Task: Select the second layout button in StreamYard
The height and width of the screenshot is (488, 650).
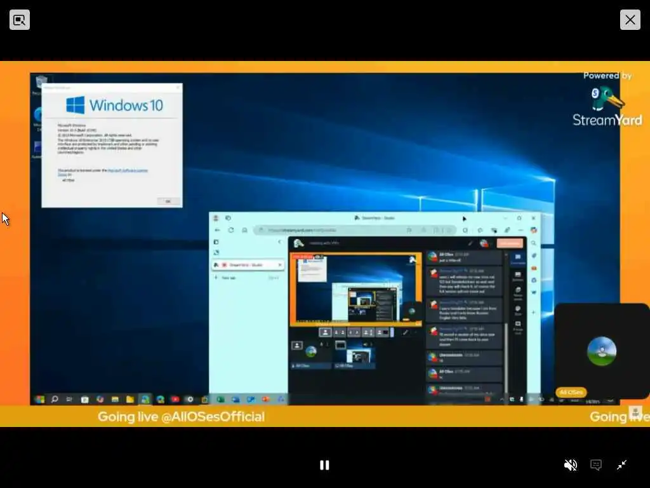Action: point(340,332)
